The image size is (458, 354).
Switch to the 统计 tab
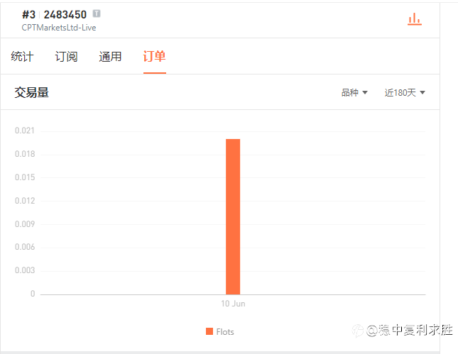(22, 56)
